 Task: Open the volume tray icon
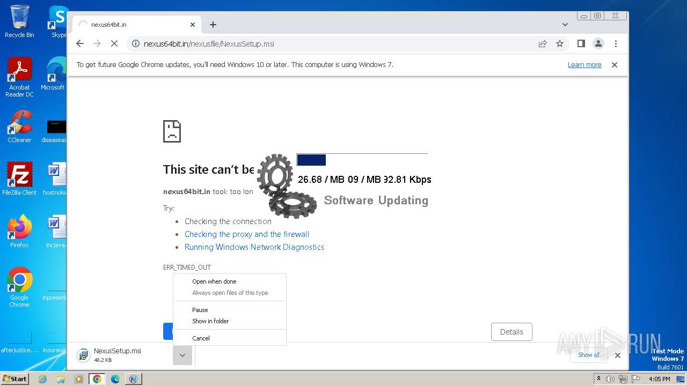pos(610,379)
